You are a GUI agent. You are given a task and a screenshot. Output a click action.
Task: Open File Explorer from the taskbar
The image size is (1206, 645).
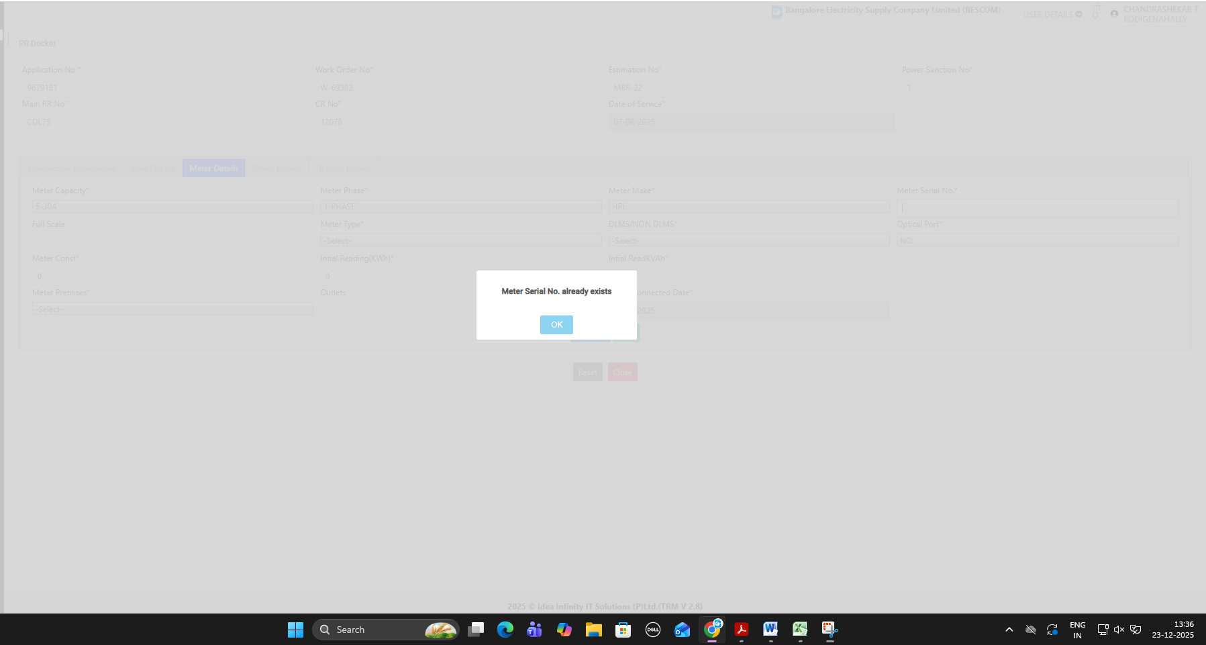pyautogui.click(x=594, y=630)
